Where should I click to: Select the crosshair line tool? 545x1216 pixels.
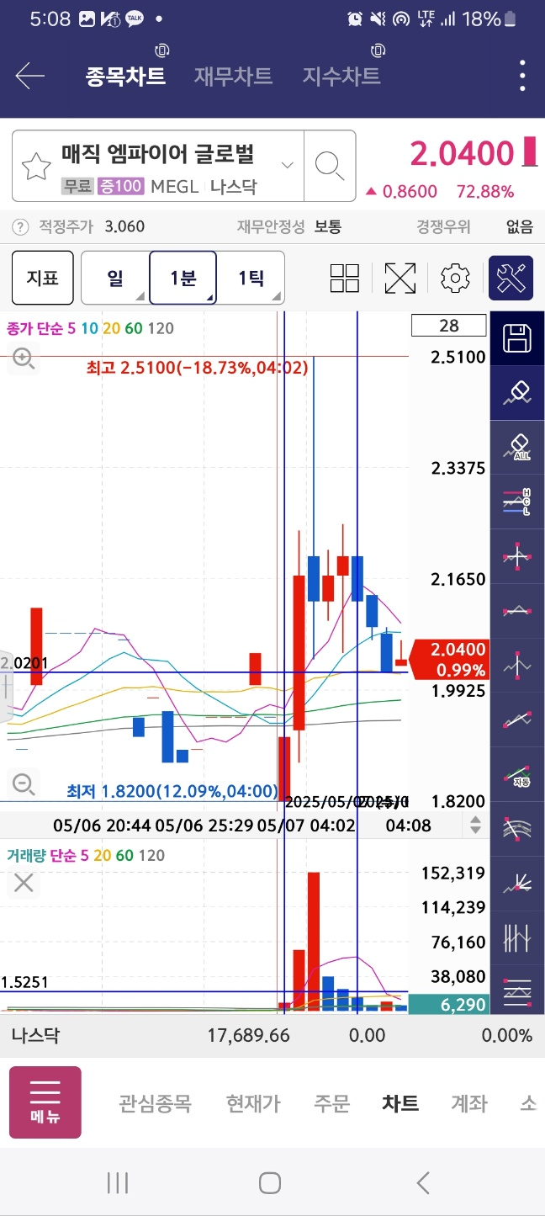pyautogui.click(x=517, y=556)
